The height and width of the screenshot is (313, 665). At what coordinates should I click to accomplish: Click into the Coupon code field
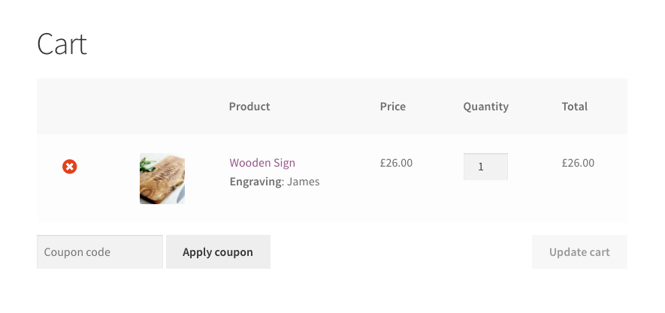[x=99, y=252]
